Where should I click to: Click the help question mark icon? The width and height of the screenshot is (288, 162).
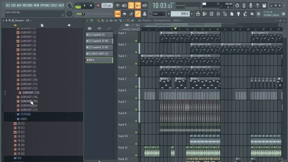click(x=257, y=5)
